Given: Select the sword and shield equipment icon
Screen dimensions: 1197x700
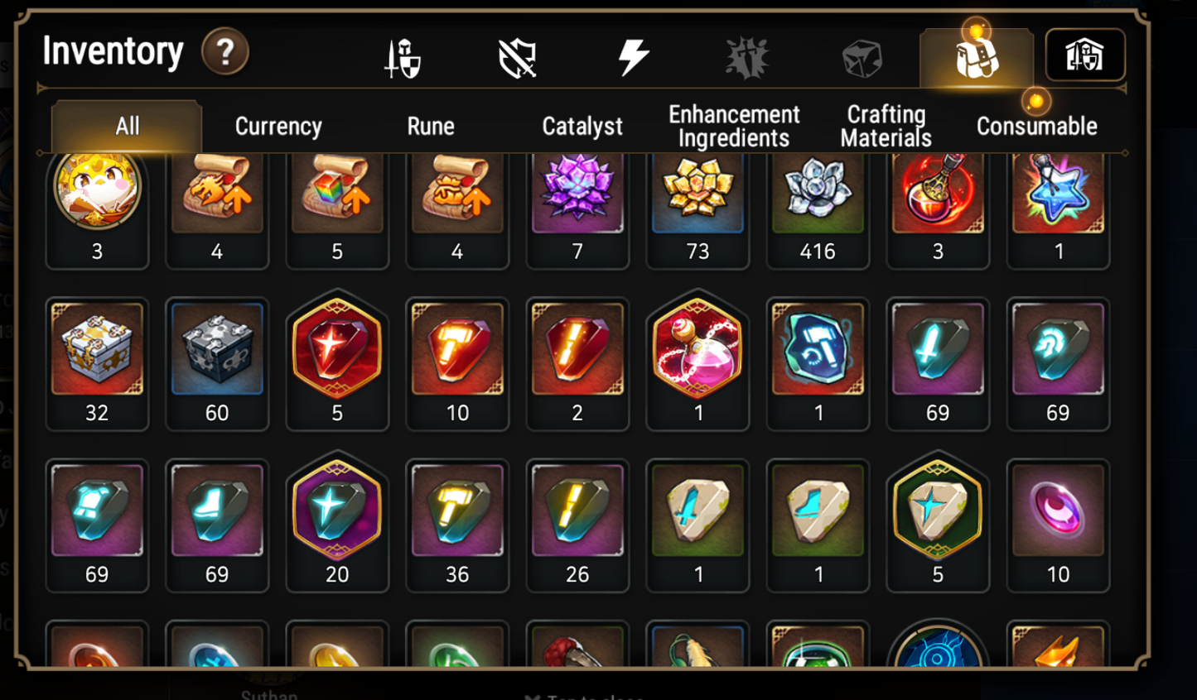Looking at the screenshot, I should (403, 59).
